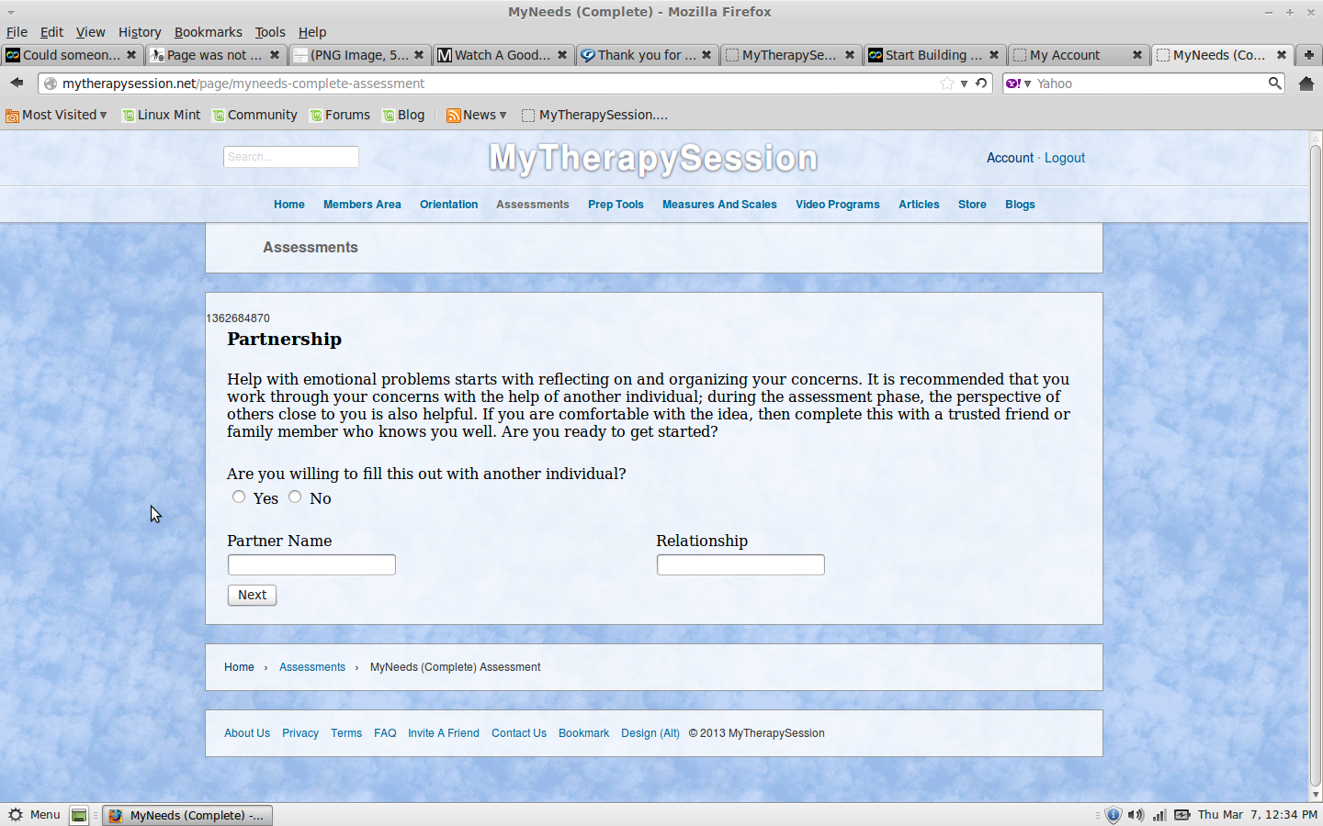Bookmark page with the star icon
Viewport: 1323px width, 826px height.
pos(946,84)
